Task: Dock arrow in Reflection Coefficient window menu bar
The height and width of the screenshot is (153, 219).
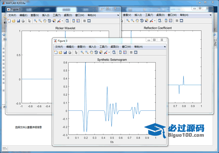Action: [x=210, y=15]
